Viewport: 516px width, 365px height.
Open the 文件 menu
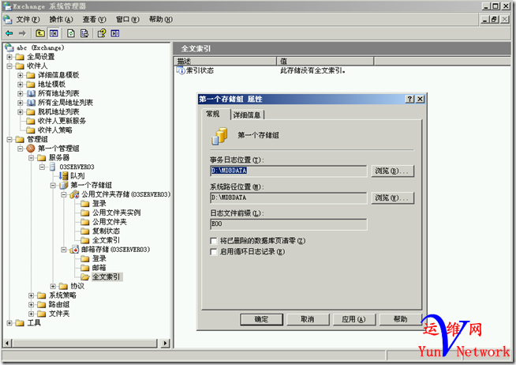point(28,20)
